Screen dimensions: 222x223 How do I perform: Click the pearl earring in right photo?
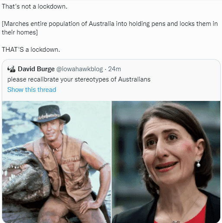click(x=199, y=164)
